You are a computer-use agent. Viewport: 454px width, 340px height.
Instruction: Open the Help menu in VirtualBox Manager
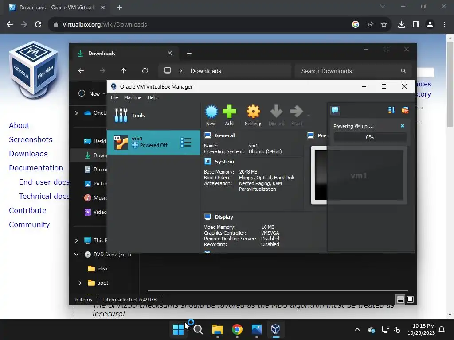[153, 97]
